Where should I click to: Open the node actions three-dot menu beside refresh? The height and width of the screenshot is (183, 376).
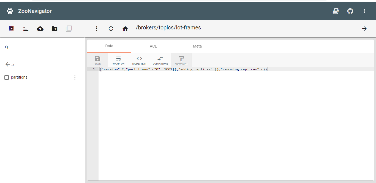97,29
